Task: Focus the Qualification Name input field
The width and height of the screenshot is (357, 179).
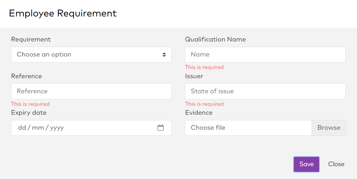Action: tap(265, 55)
